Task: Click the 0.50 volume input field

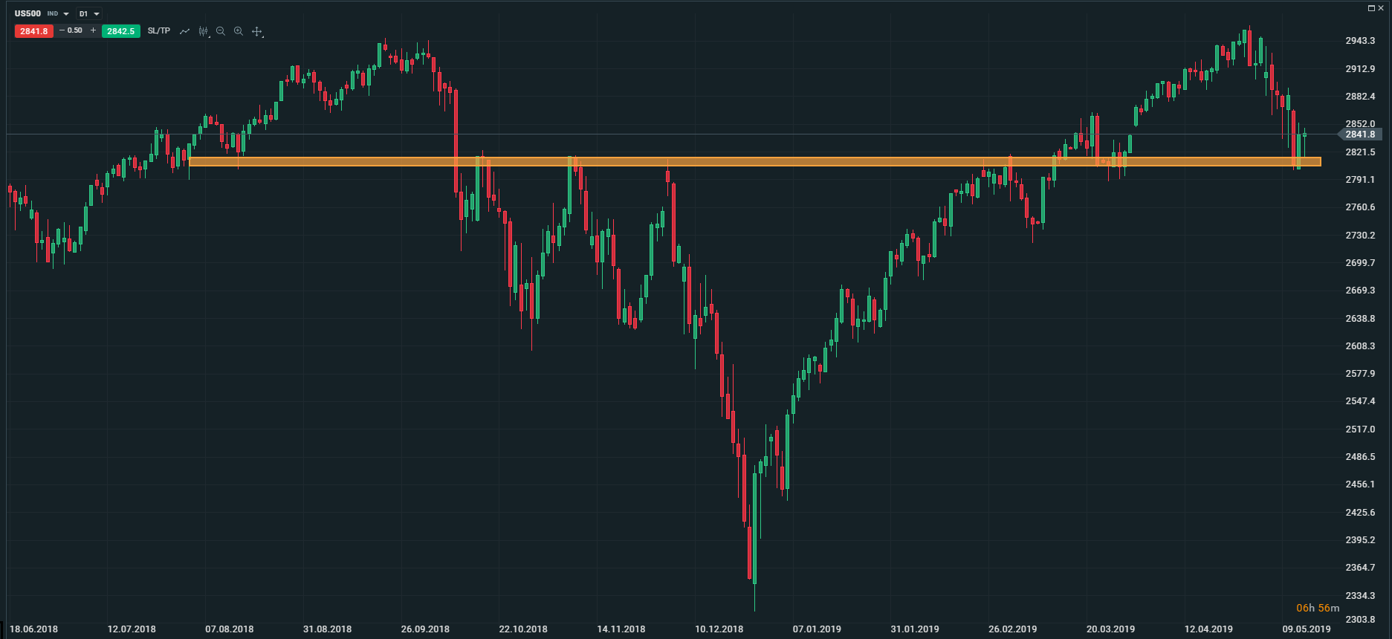Action: pyautogui.click(x=75, y=30)
